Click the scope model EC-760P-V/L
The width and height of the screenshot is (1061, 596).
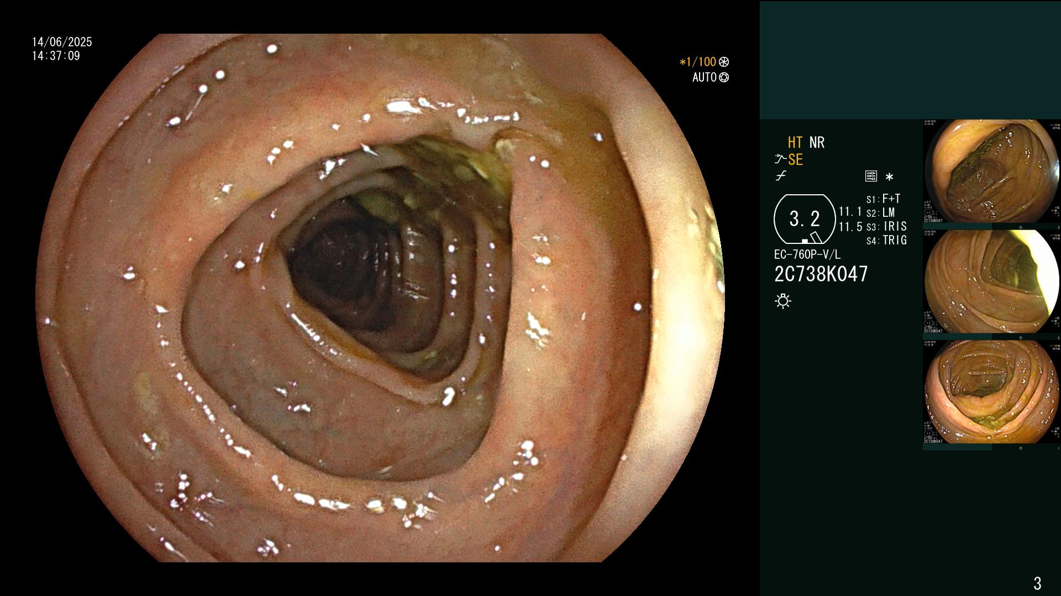[807, 255]
